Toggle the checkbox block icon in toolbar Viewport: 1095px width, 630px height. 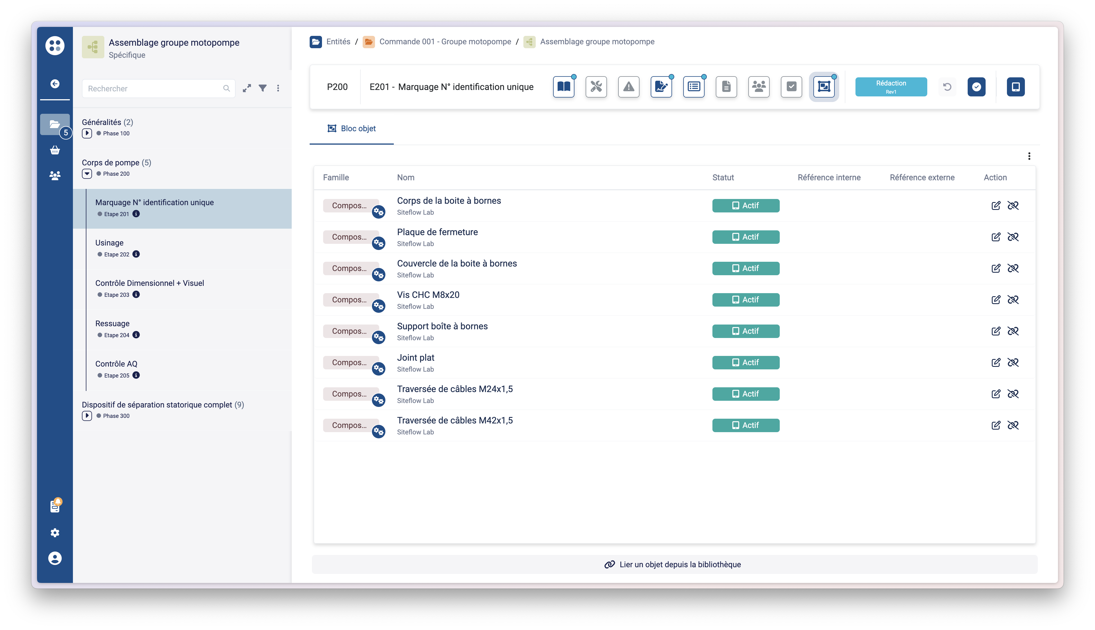(791, 87)
